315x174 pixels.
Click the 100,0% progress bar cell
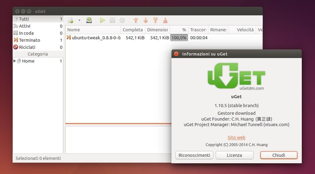pos(179,38)
